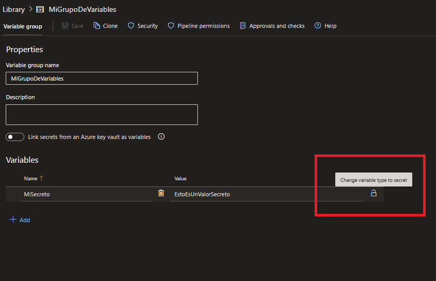The image size is (436, 281).
Task: Select the Variable group tab
Action: [x=23, y=26]
